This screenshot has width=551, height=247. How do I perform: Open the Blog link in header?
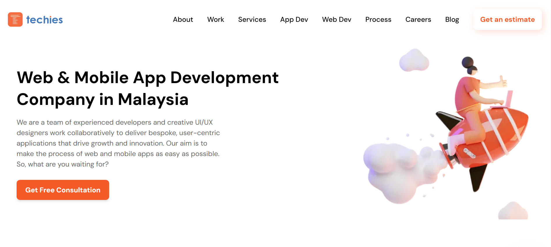coord(452,19)
